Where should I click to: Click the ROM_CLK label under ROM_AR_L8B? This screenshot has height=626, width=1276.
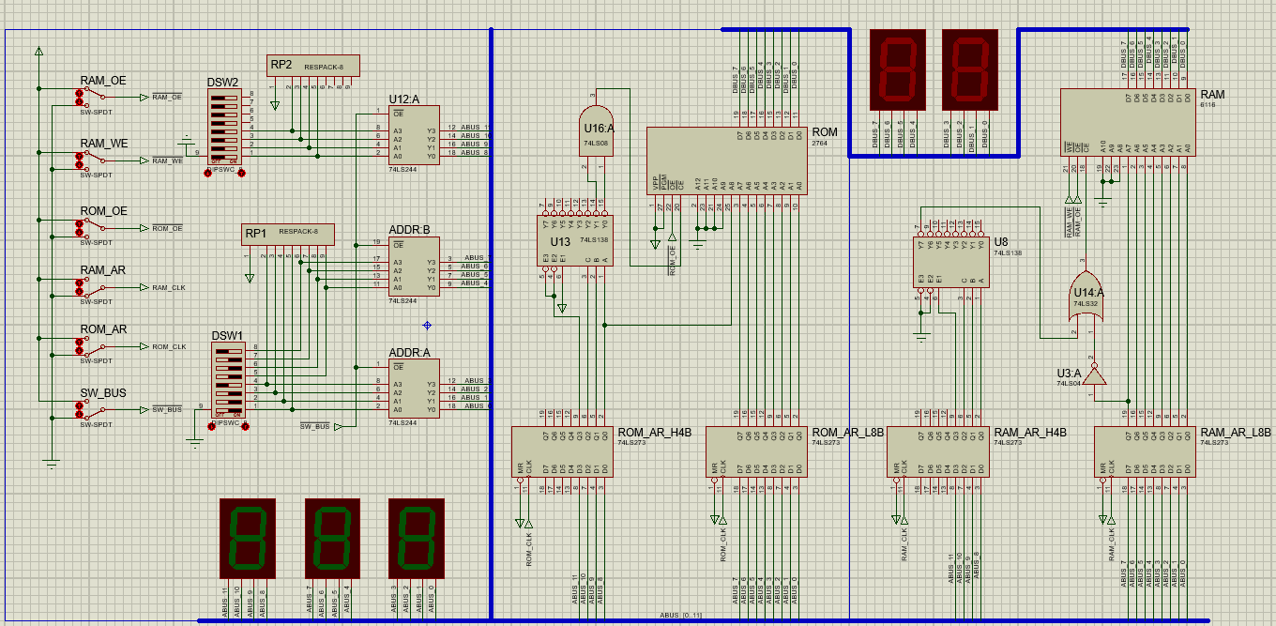click(722, 546)
